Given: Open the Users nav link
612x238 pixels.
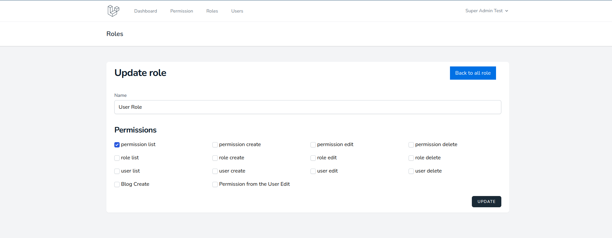Looking at the screenshot, I should click(237, 11).
